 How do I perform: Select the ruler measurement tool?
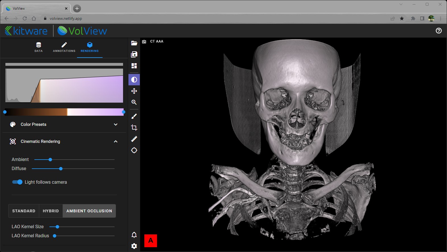[134, 139]
